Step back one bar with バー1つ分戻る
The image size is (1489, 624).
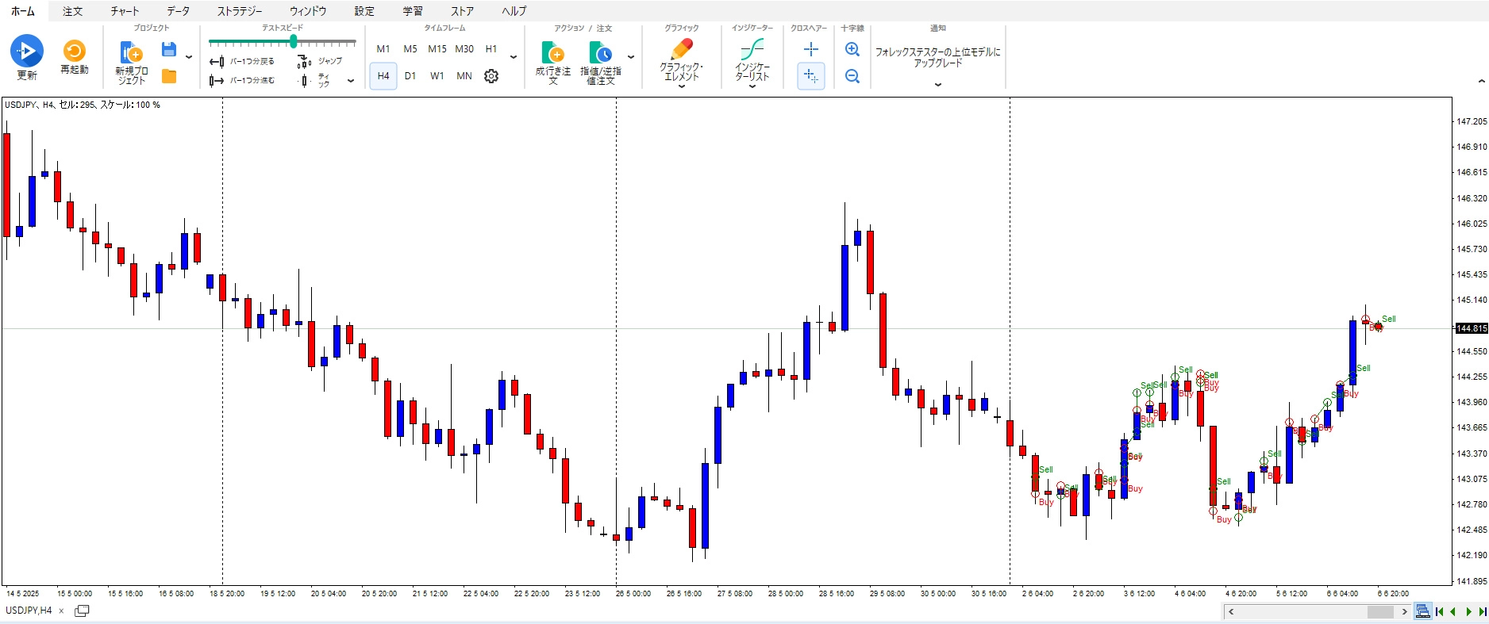(x=243, y=61)
